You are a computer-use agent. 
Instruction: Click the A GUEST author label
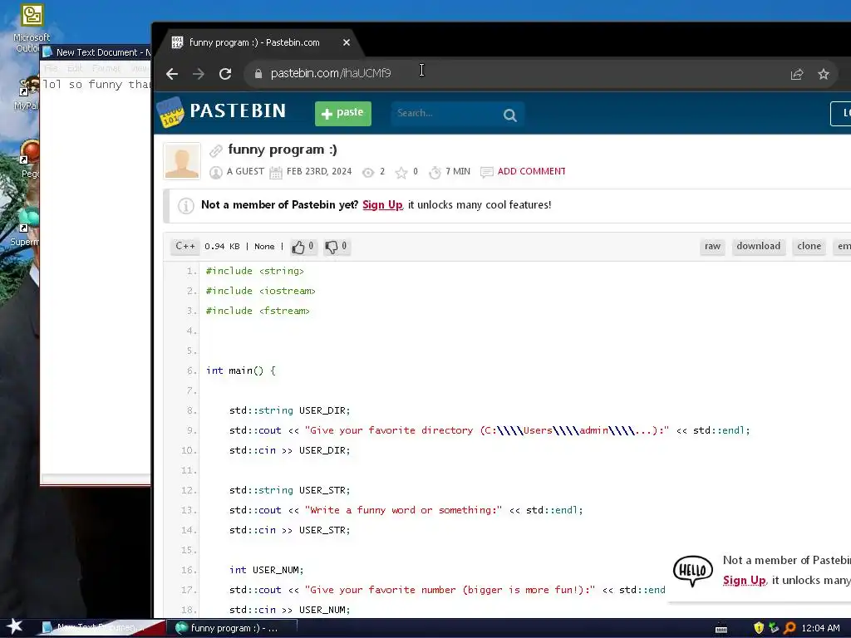[245, 171]
